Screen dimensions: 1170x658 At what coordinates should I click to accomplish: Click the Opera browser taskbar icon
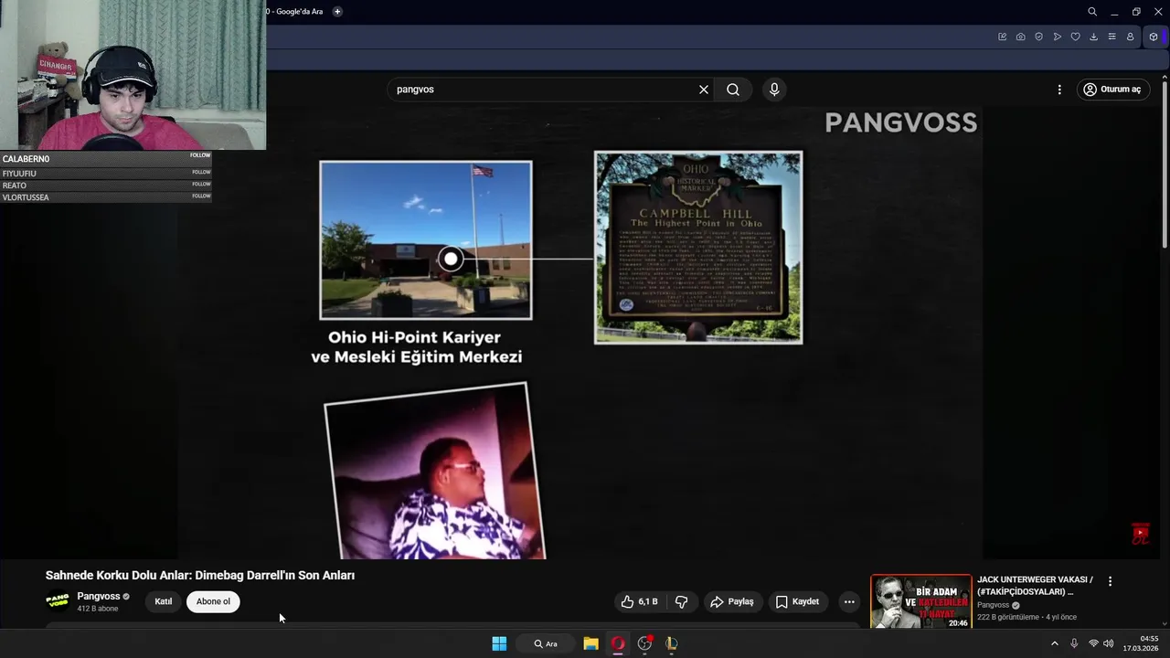[618, 643]
